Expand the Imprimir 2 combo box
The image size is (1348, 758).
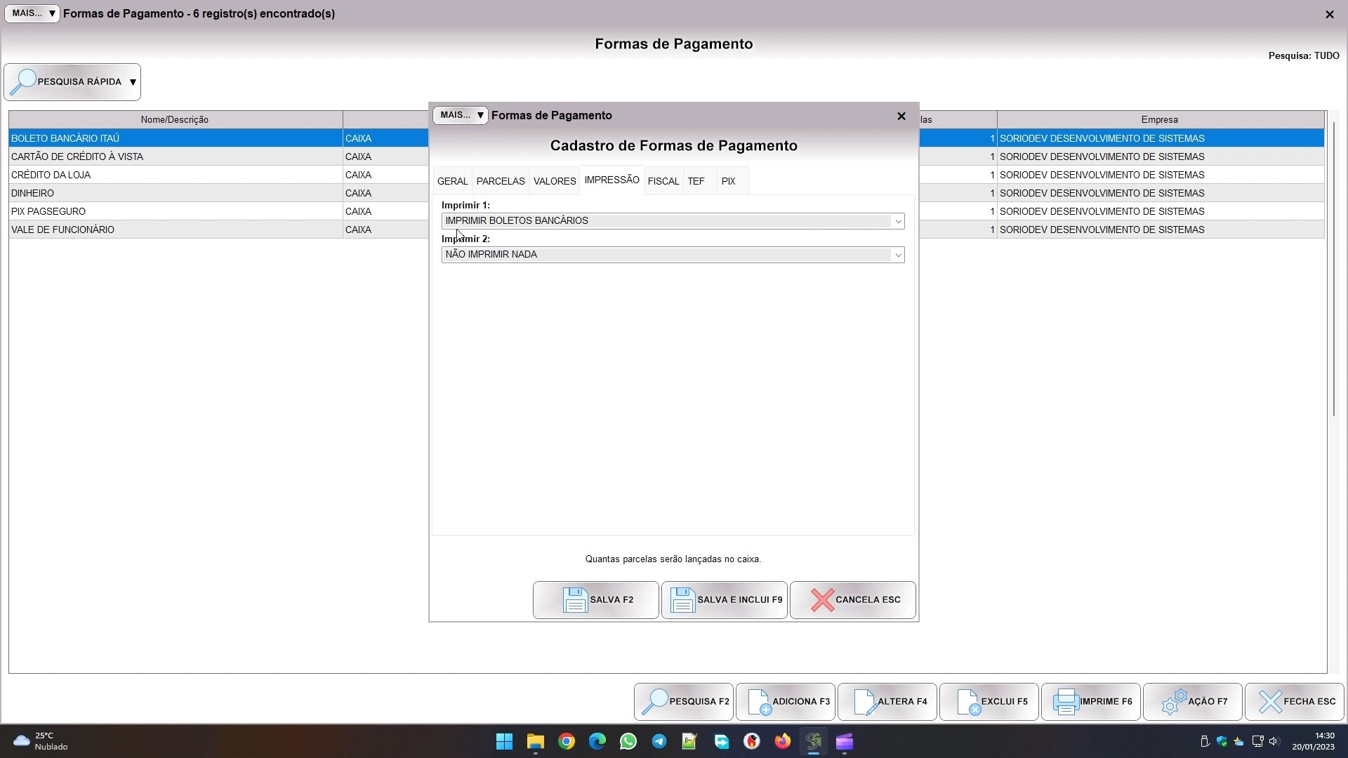897,255
